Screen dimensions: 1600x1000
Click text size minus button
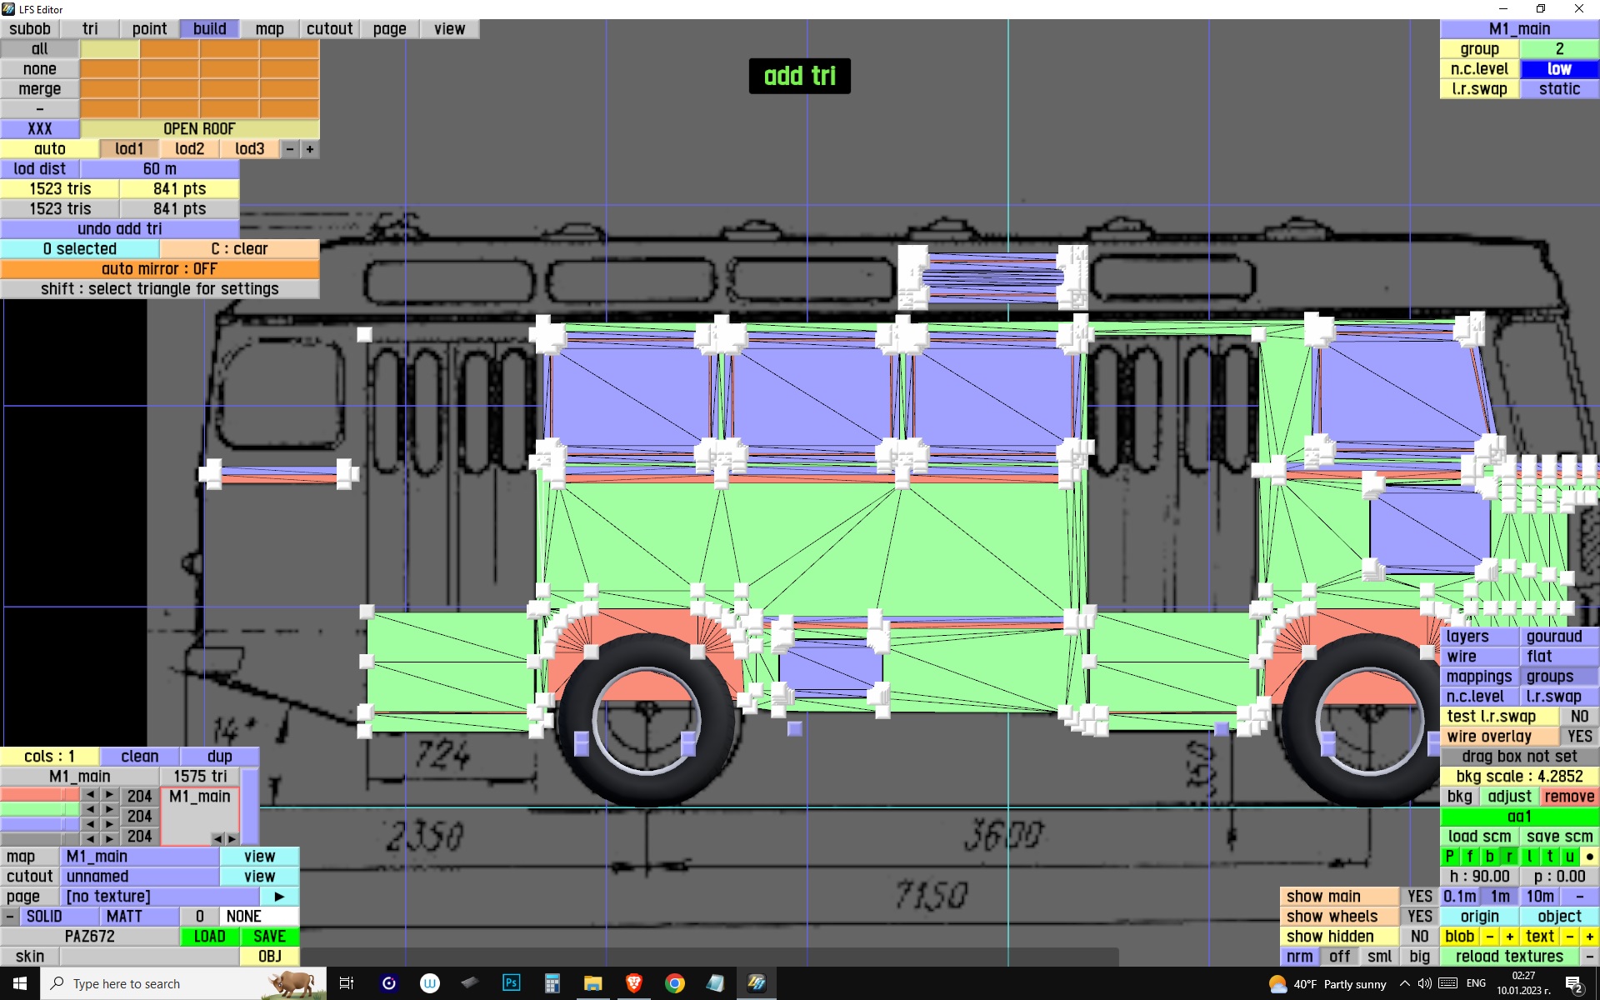coord(1570,937)
